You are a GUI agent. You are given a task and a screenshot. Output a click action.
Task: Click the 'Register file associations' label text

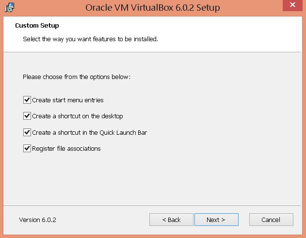click(66, 148)
